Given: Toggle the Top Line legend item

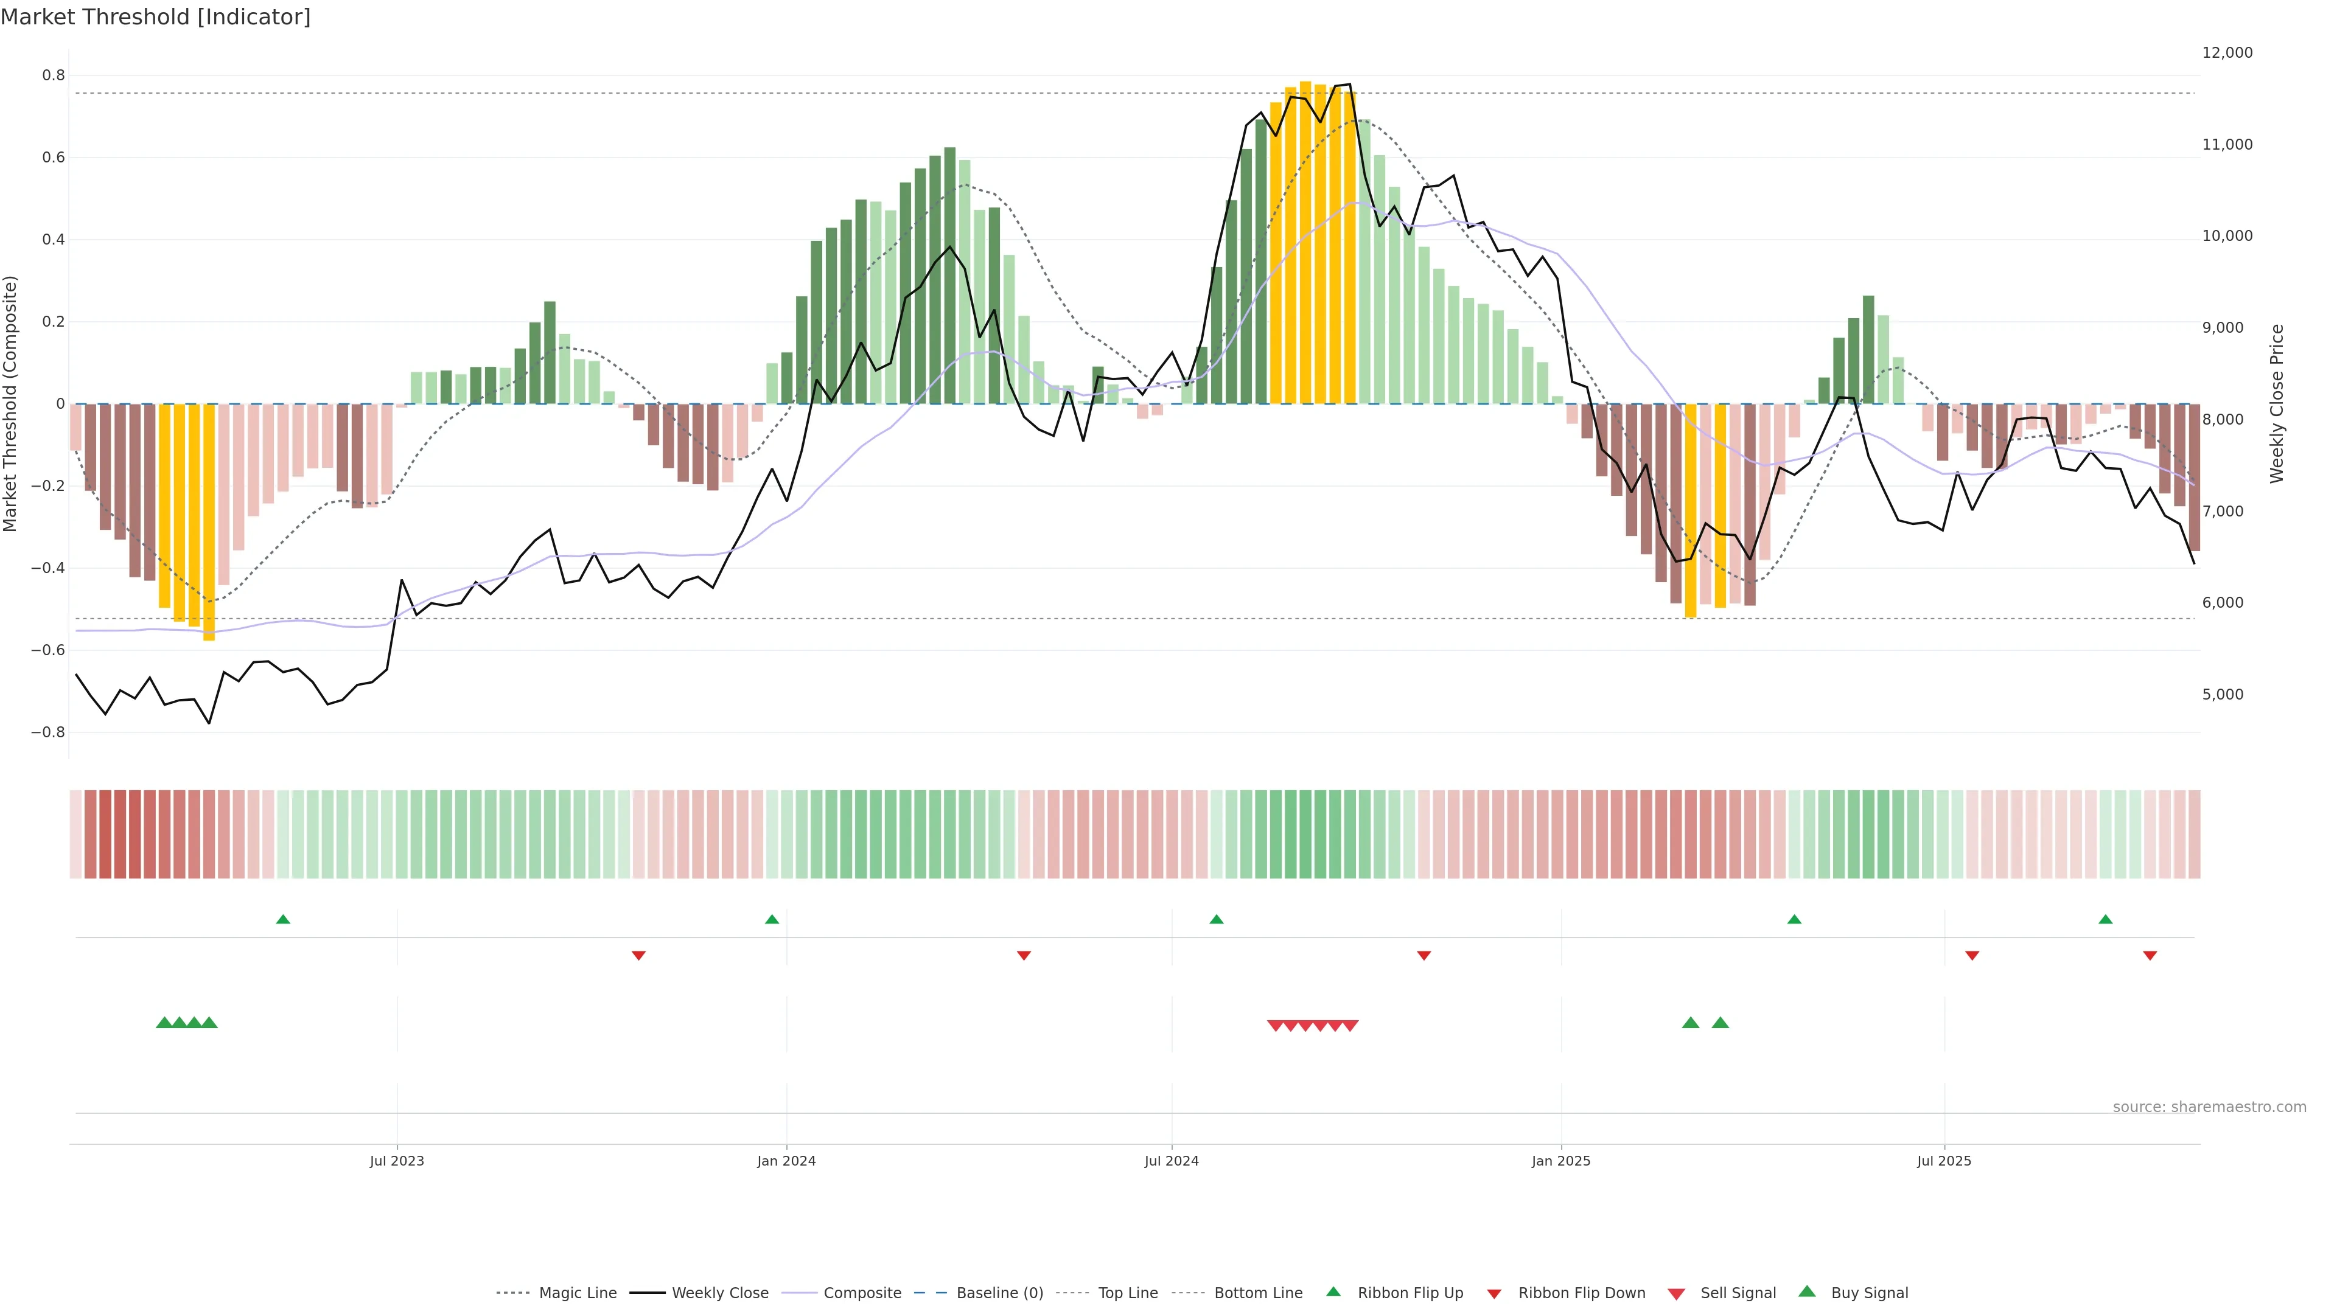Looking at the screenshot, I should (1128, 1293).
